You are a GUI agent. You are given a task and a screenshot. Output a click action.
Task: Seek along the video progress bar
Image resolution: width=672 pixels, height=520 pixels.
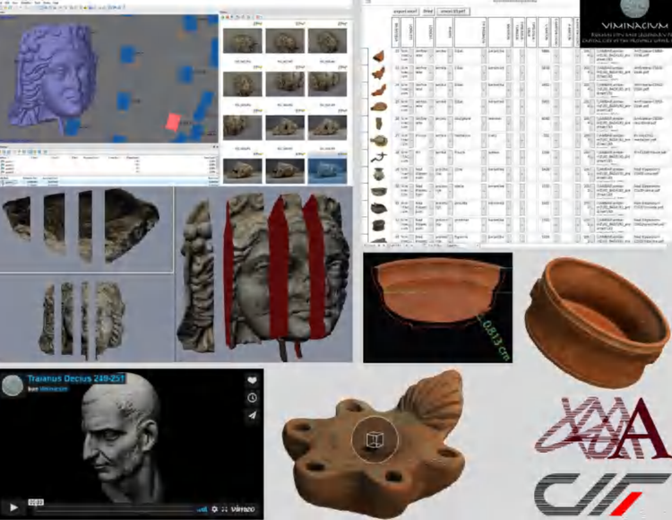coord(108,507)
